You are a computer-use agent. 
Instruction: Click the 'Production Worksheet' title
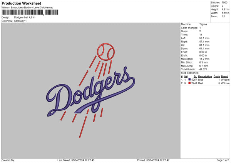pos(21,3)
